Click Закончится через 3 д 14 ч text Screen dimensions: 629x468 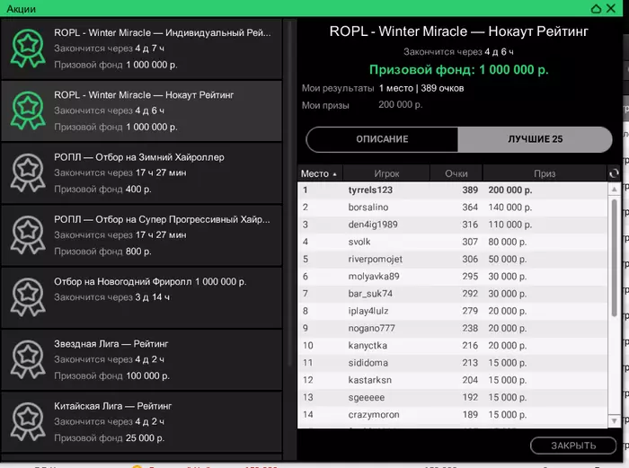pyautogui.click(x=112, y=297)
